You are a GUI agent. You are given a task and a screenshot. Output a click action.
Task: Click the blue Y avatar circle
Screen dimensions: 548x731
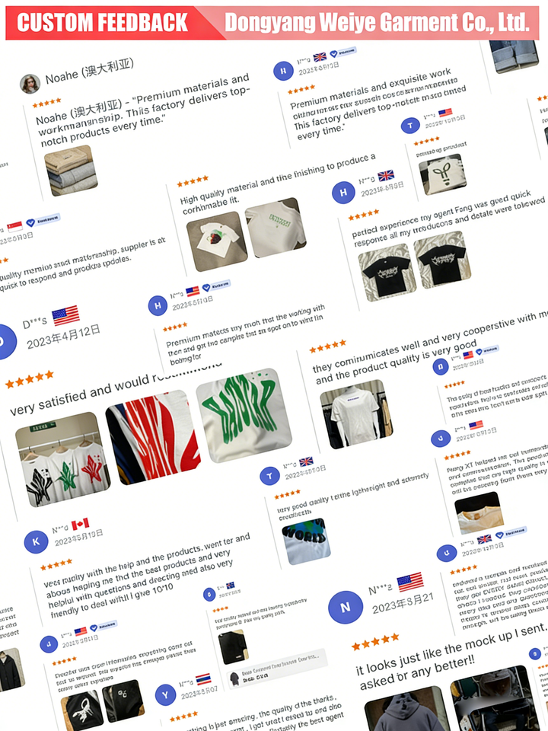(x=165, y=694)
